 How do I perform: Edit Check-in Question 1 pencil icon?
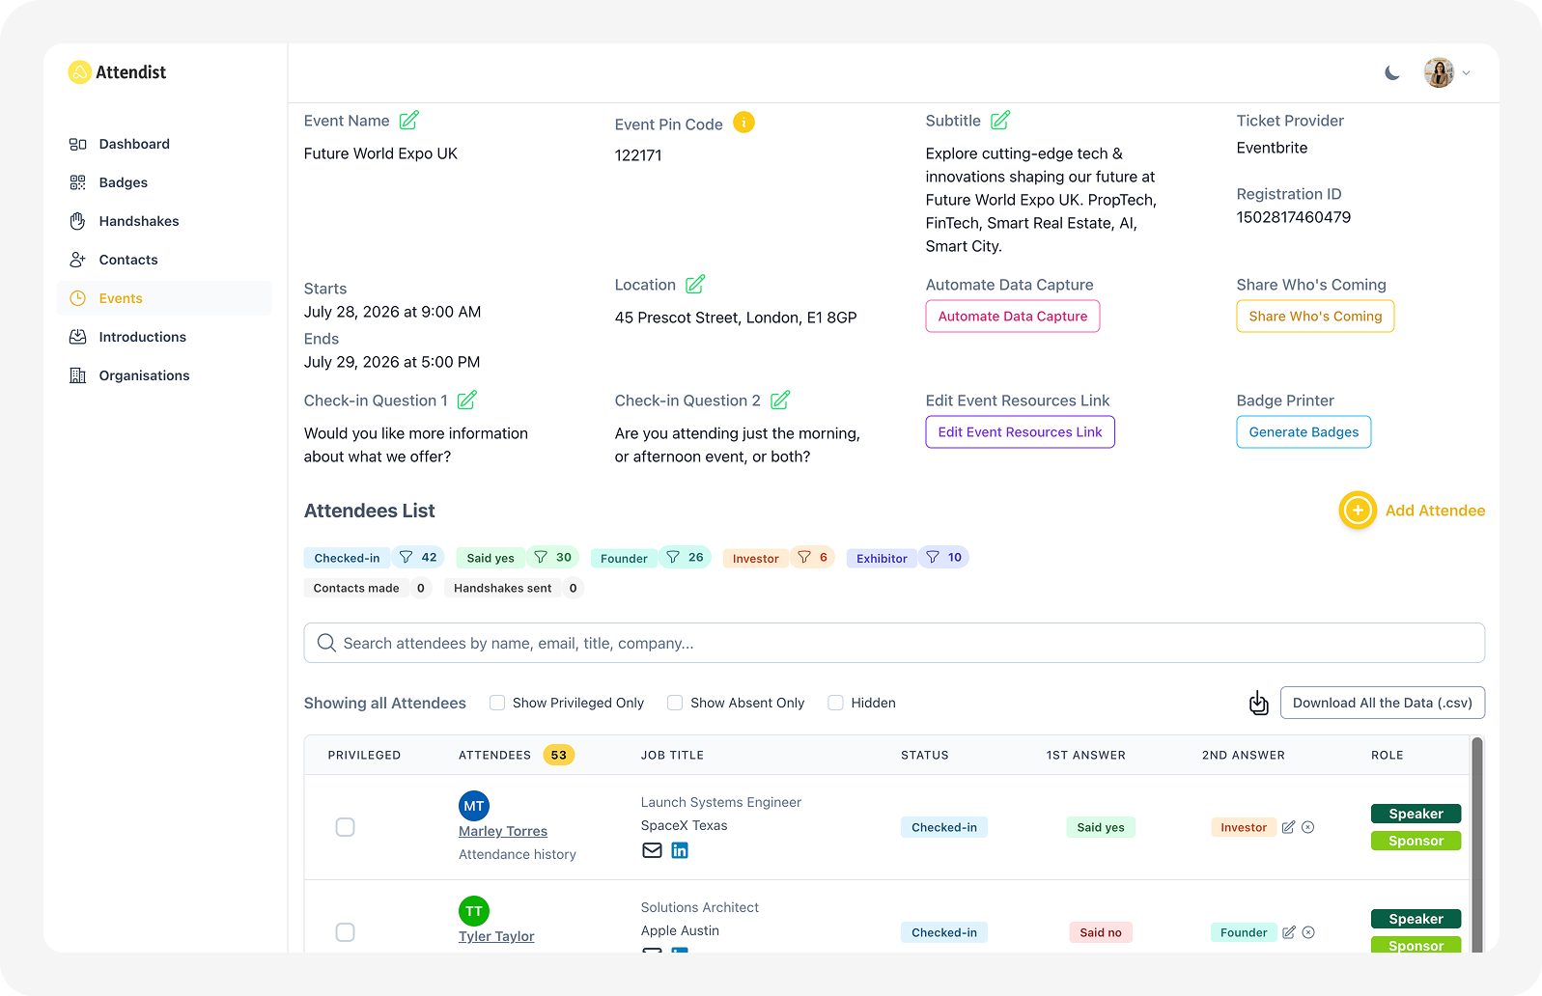[467, 401]
